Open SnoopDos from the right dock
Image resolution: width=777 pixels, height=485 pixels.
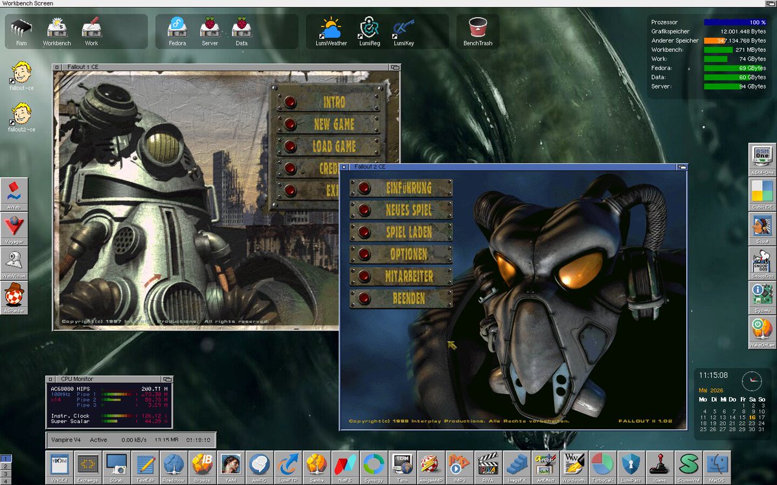click(x=762, y=264)
